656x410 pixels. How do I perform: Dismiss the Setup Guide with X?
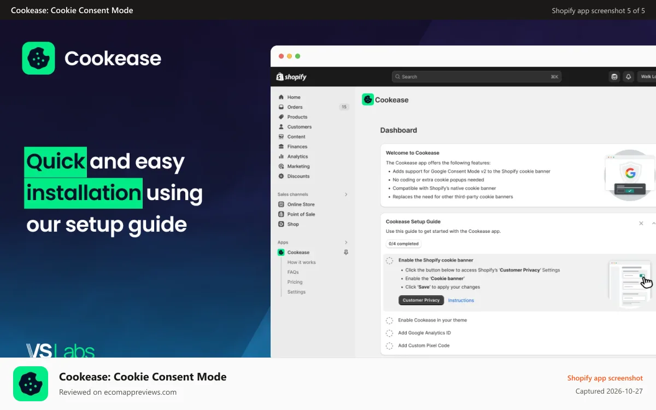pyautogui.click(x=641, y=223)
